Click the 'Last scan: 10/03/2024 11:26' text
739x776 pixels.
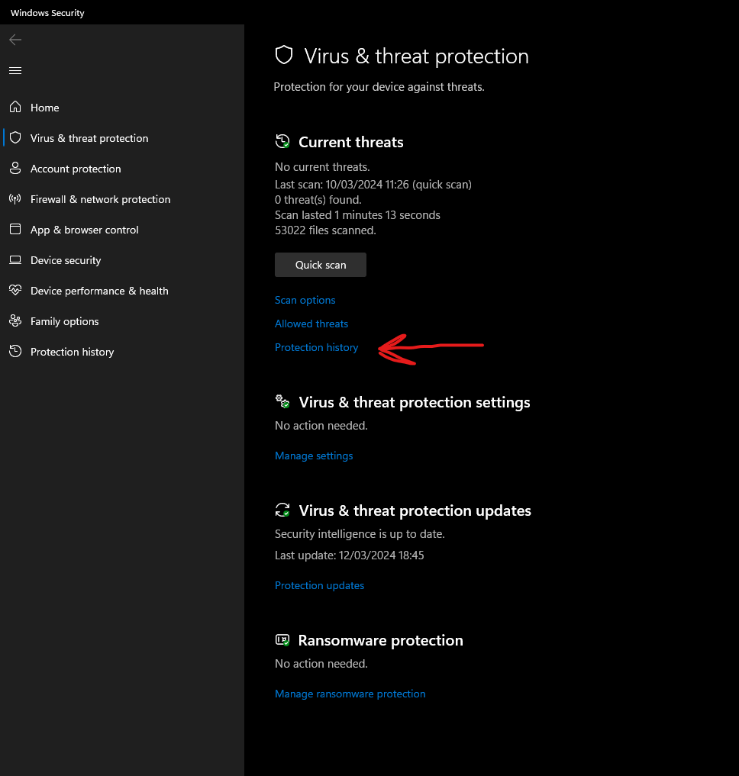pyautogui.click(x=342, y=185)
